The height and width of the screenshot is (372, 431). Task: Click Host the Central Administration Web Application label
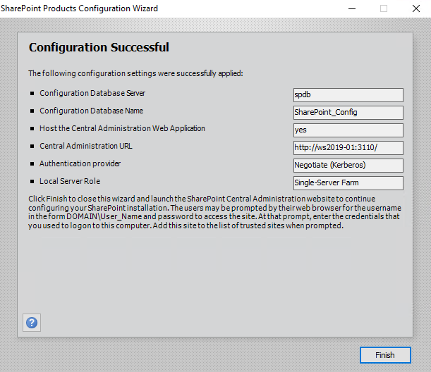point(122,128)
